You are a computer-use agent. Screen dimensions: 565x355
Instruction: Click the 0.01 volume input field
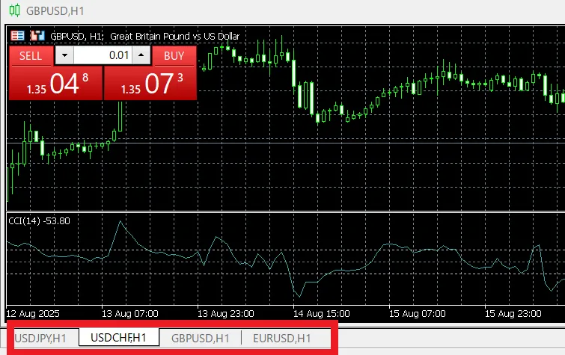(x=103, y=56)
